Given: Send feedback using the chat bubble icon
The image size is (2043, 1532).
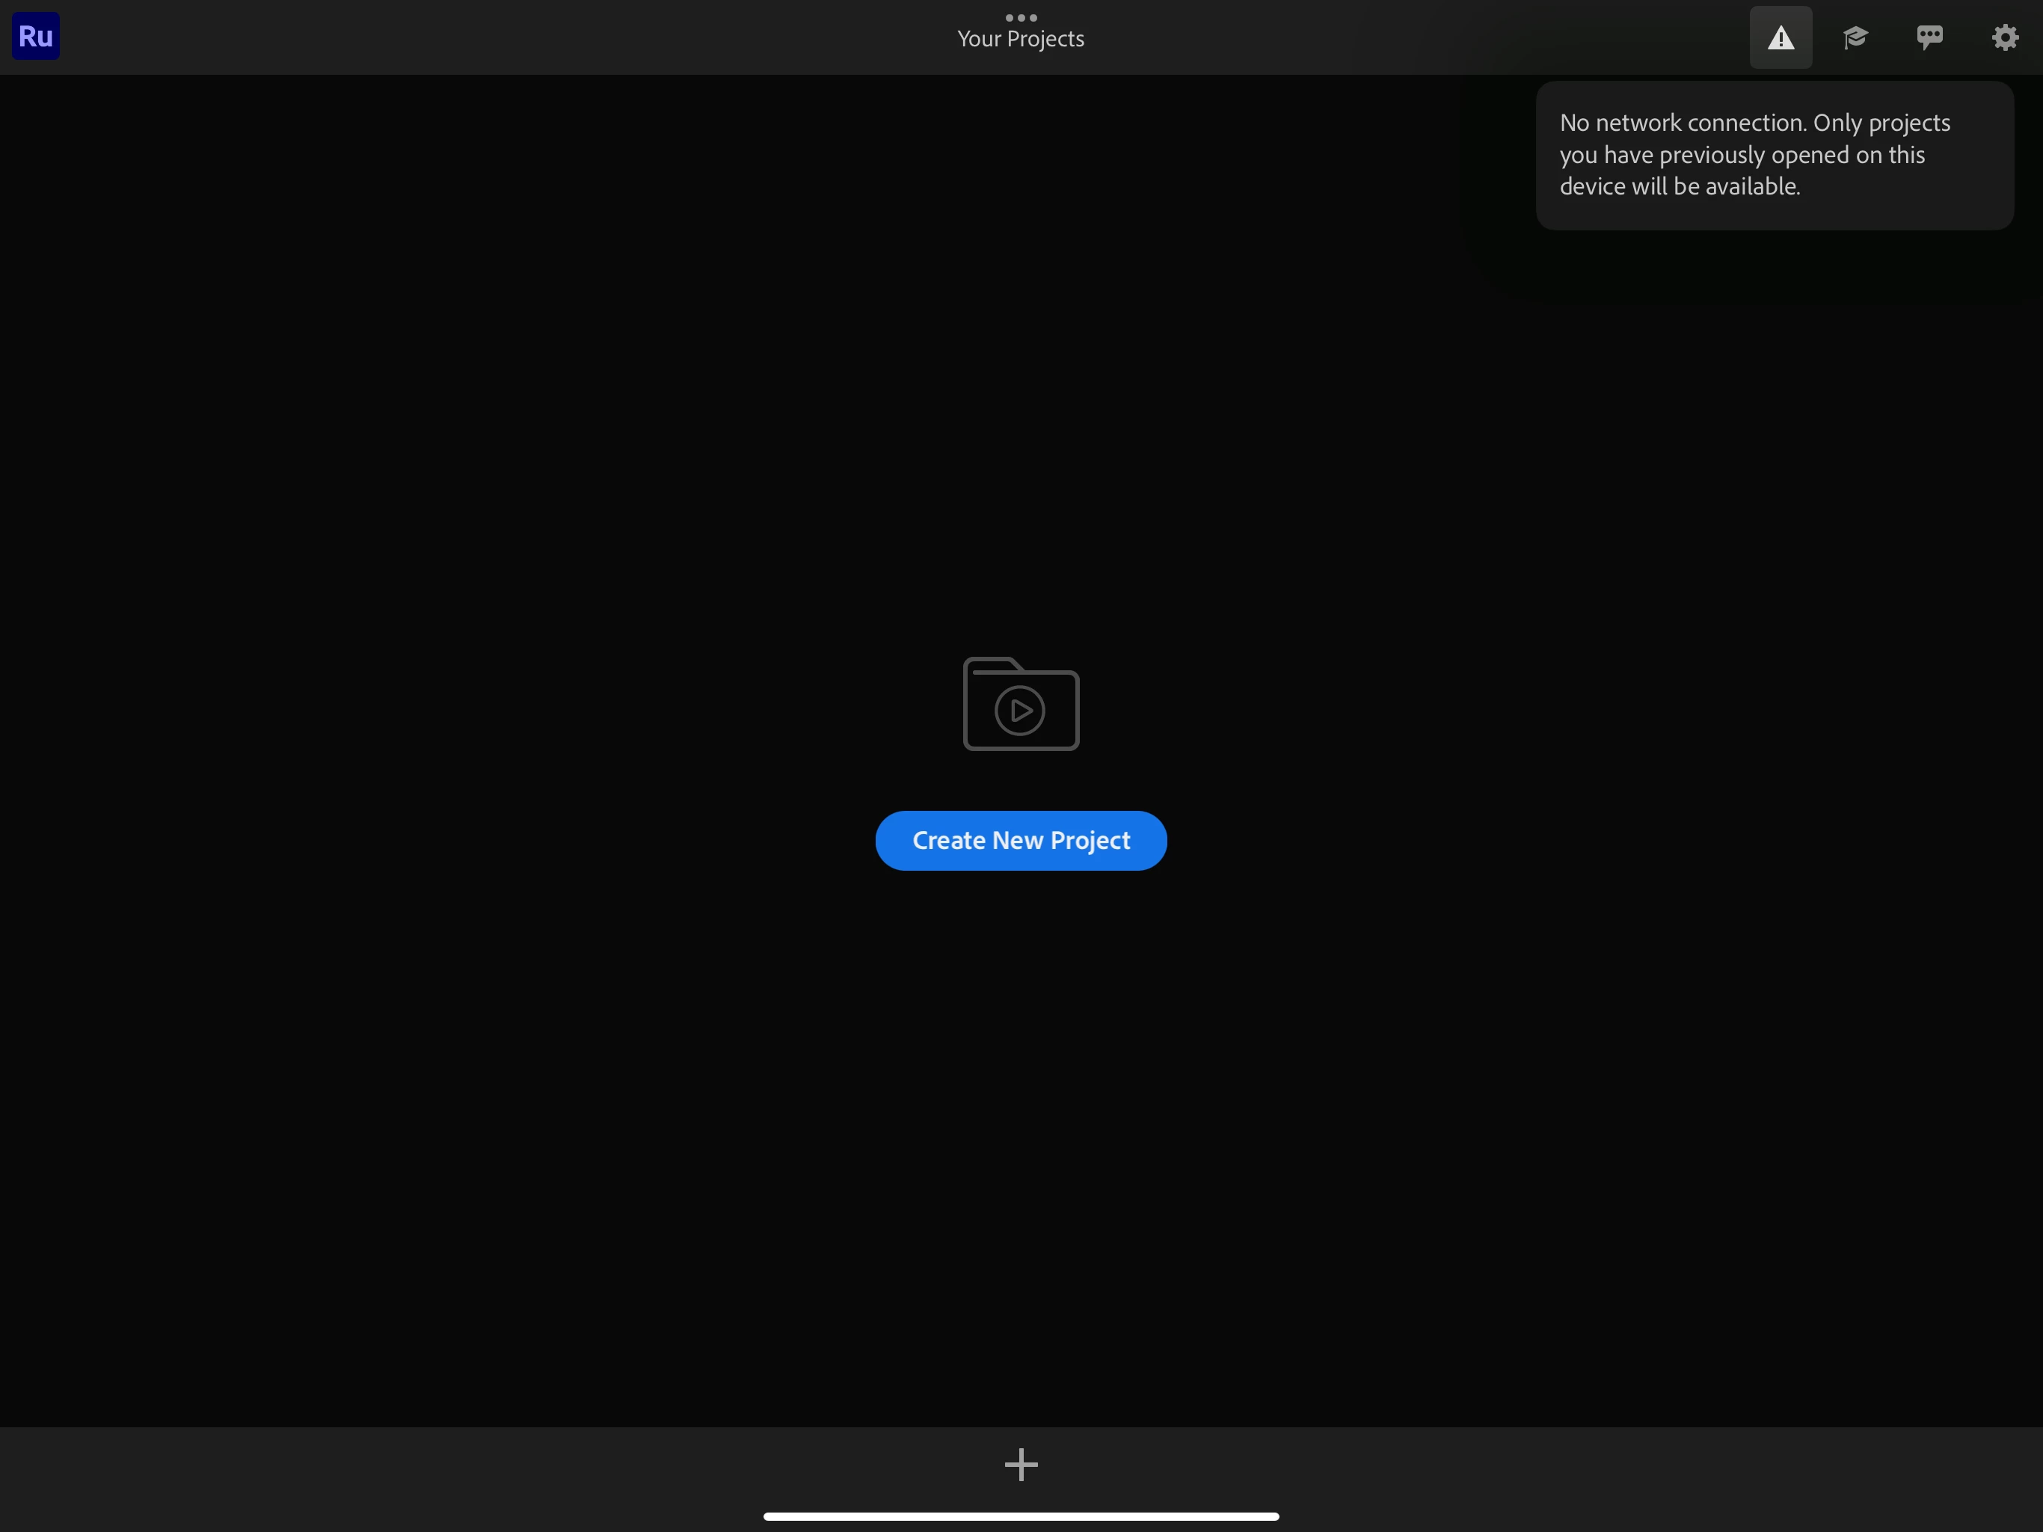Looking at the screenshot, I should point(1929,38).
